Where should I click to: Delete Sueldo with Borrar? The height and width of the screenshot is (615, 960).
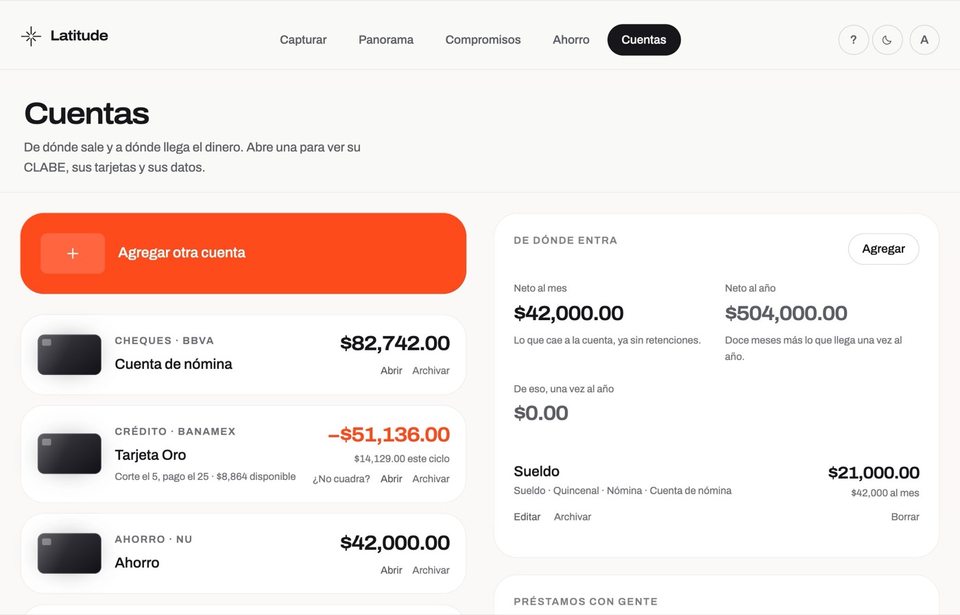tap(905, 517)
